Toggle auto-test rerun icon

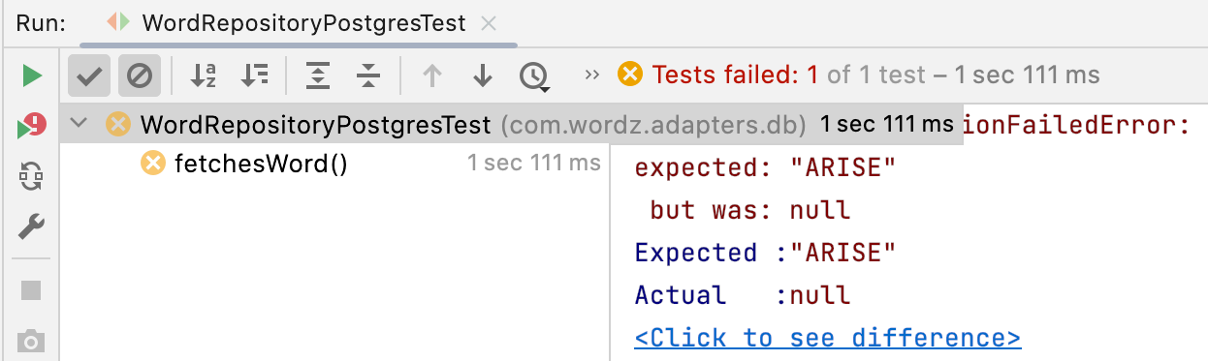click(32, 176)
